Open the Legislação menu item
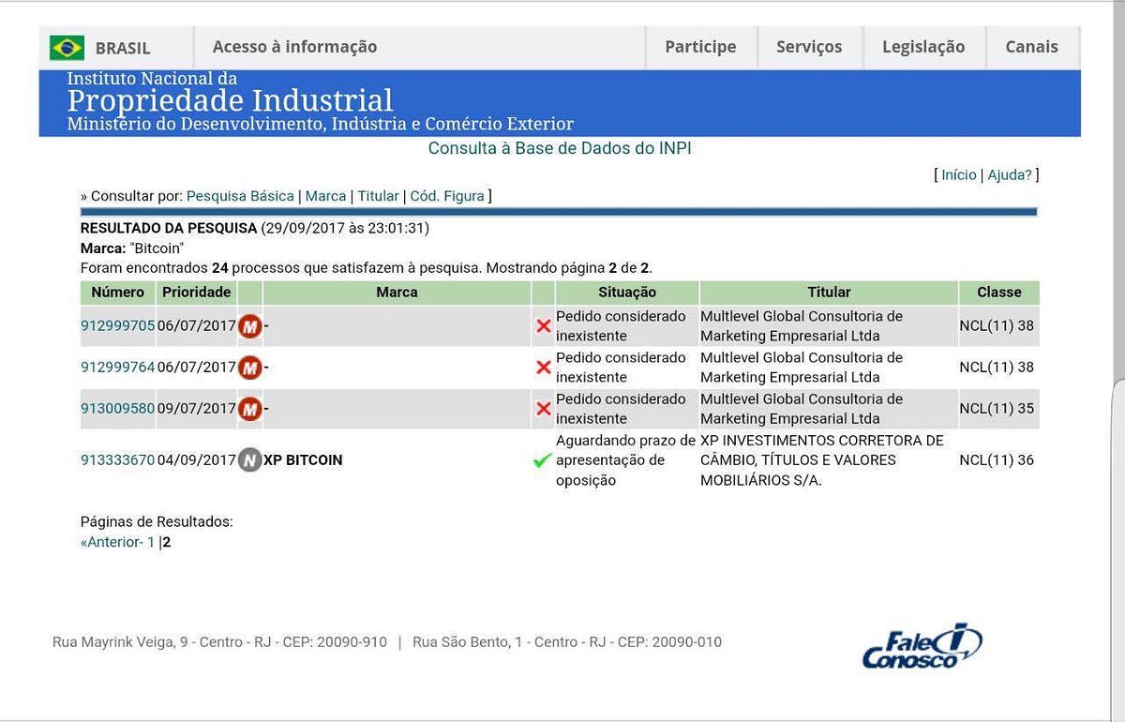This screenshot has width=1125, height=722. [x=923, y=47]
